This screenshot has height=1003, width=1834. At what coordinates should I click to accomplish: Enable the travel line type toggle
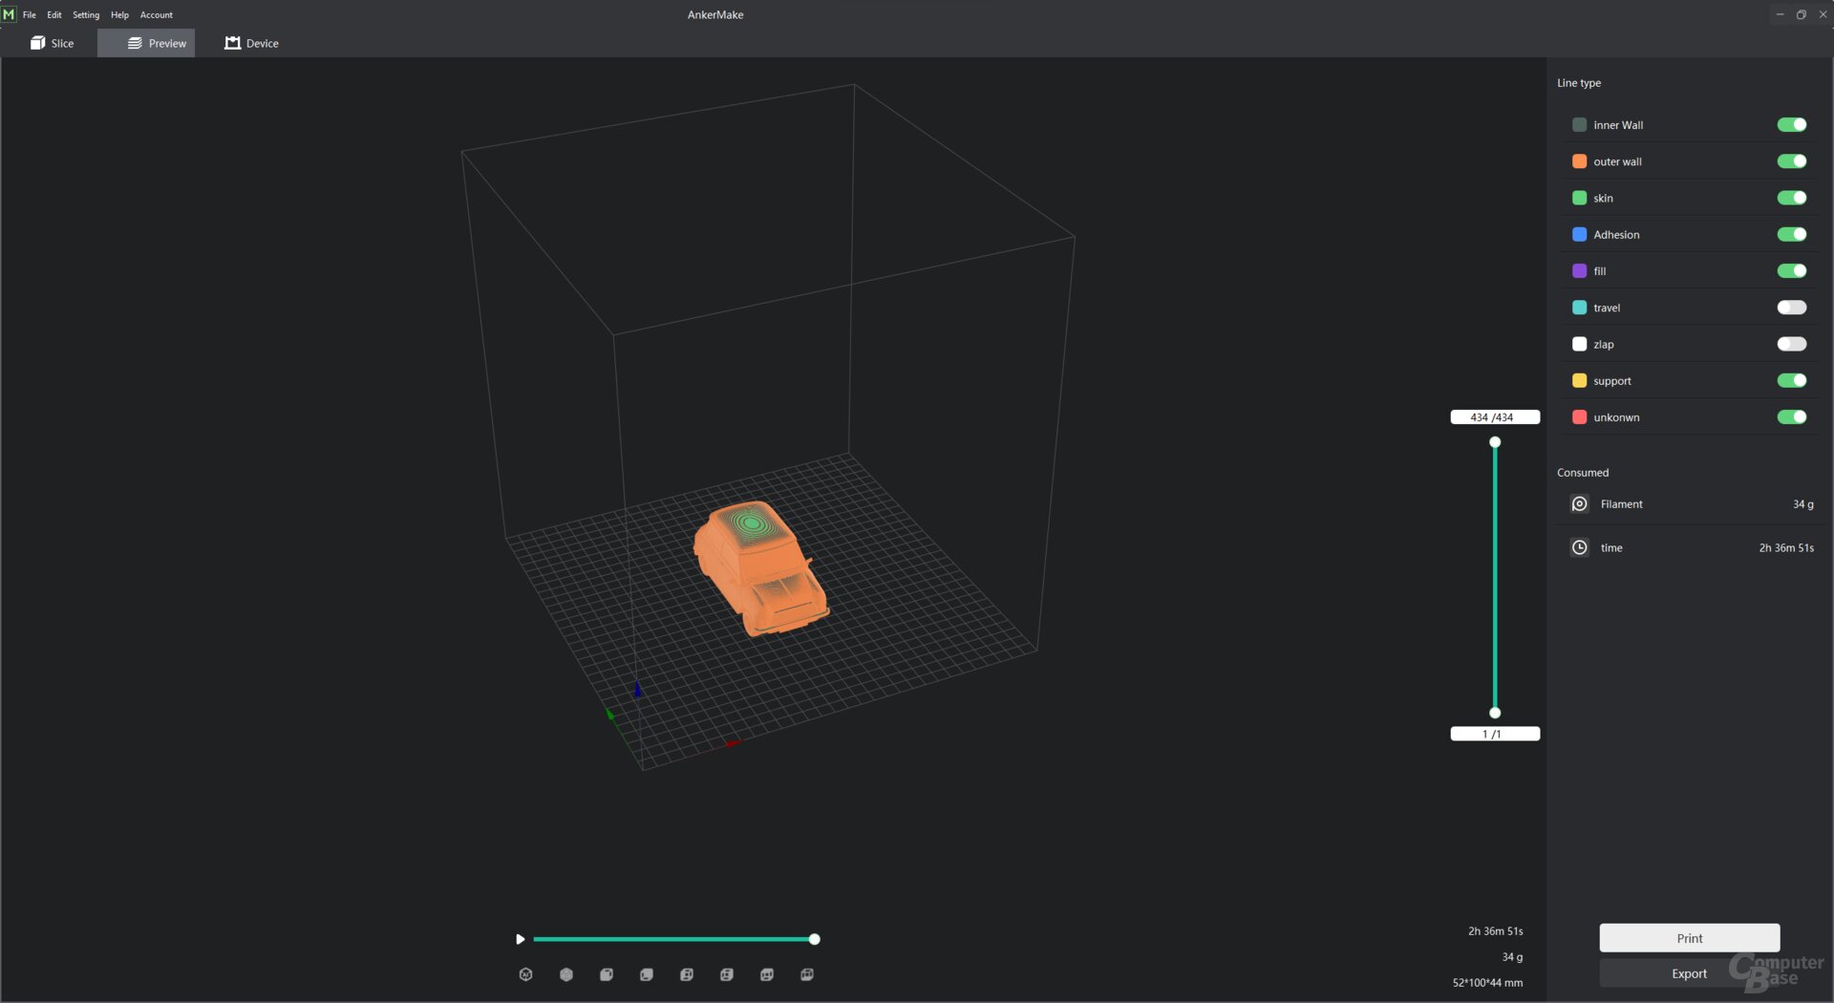click(1791, 308)
